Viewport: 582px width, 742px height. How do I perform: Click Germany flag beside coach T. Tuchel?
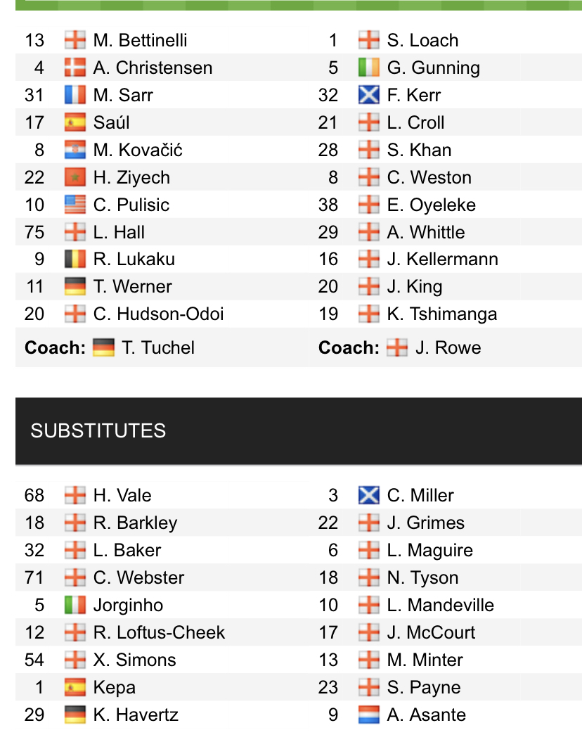103,347
